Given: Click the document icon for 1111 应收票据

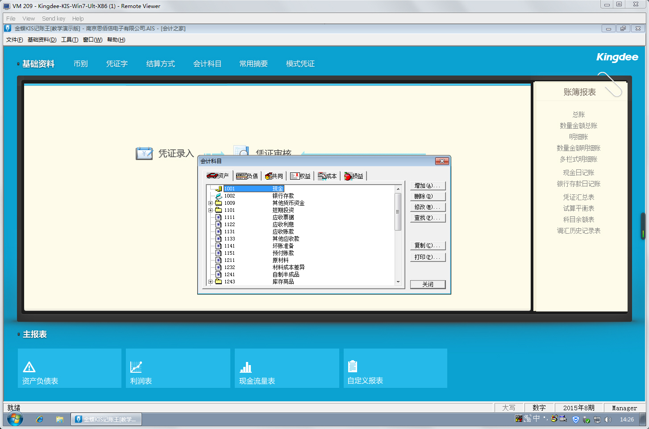Looking at the screenshot, I should (x=219, y=217).
